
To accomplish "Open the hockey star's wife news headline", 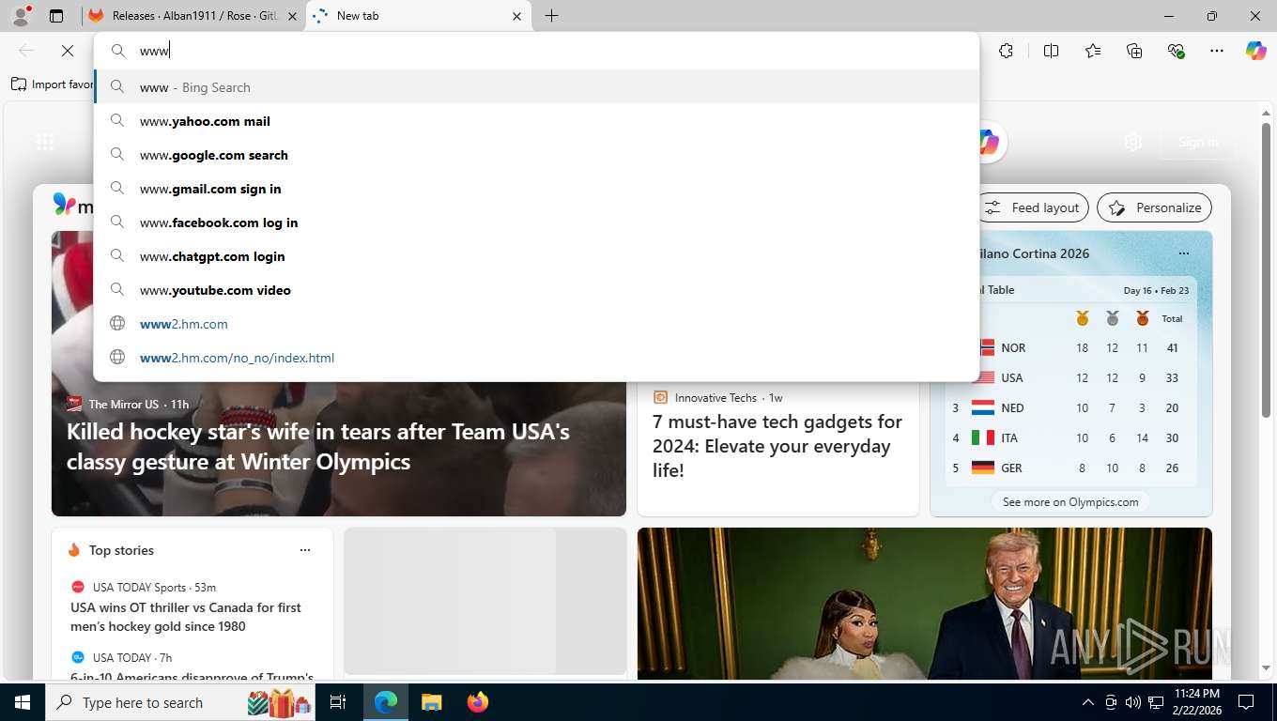I will [318, 447].
